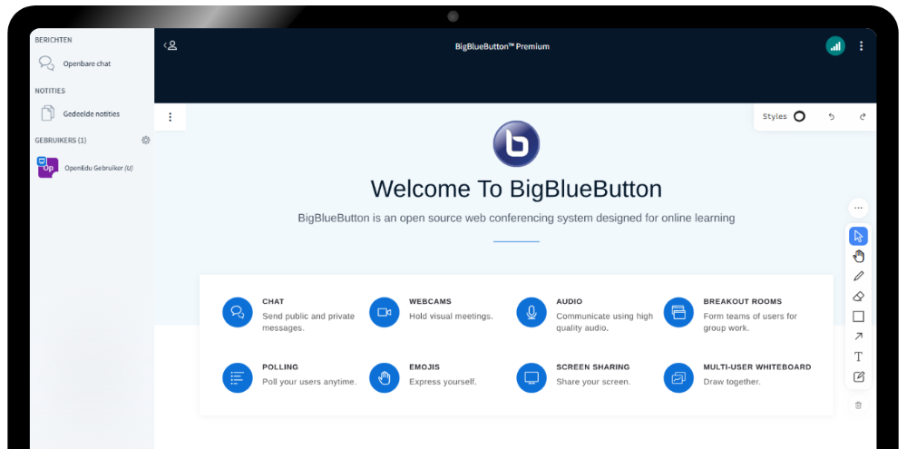Viewport: 907px width, 449px height.
Task: Hide the user list panel
Action: 170,45
